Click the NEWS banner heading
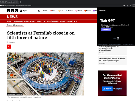Screen dimensions: 135x101 [x=12, y=17]
